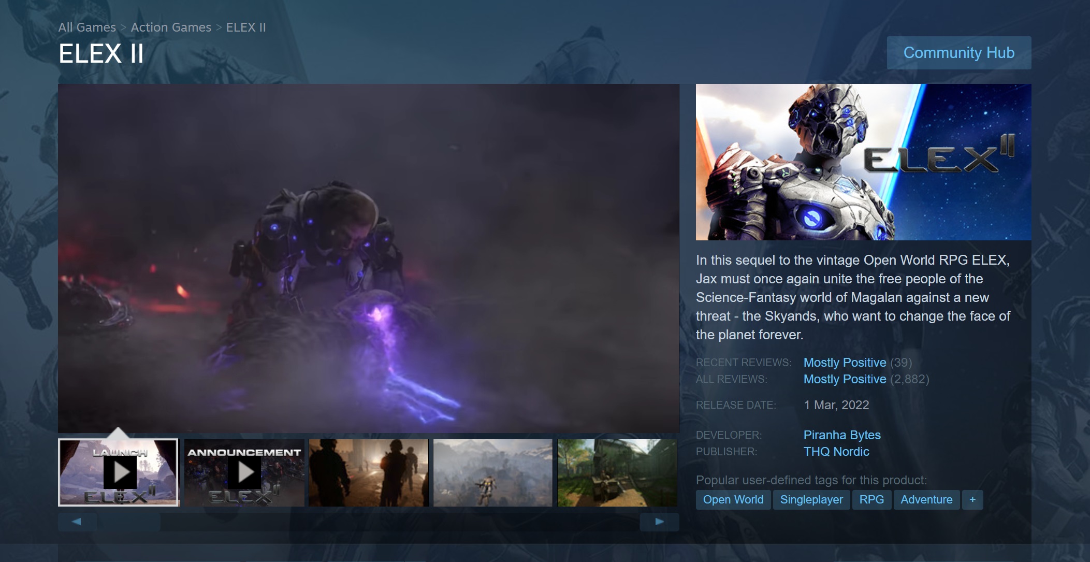Screen dimensions: 1090x562
Task: Click the ELEX II breadcrumb
Action: (x=246, y=27)
